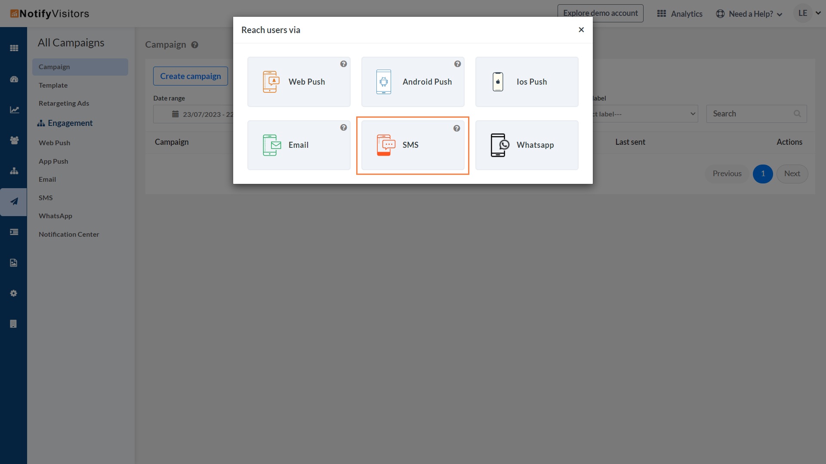Click the NotifyVisitors logo
The image size is (826, 464).
(x=49, y=14)
